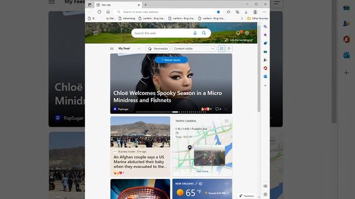The image size is (355, 199).
Task: Open the ellipsis menu next to My Feed
Action: tap(139, 49)
